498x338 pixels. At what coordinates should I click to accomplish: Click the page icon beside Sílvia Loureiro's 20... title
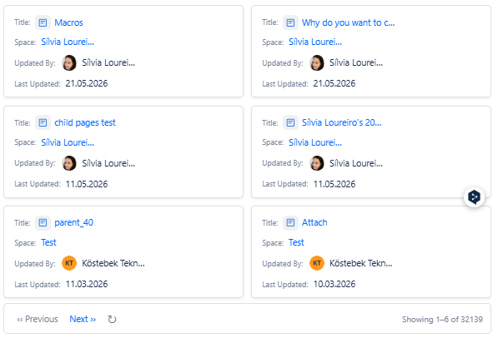click(290, 122)
